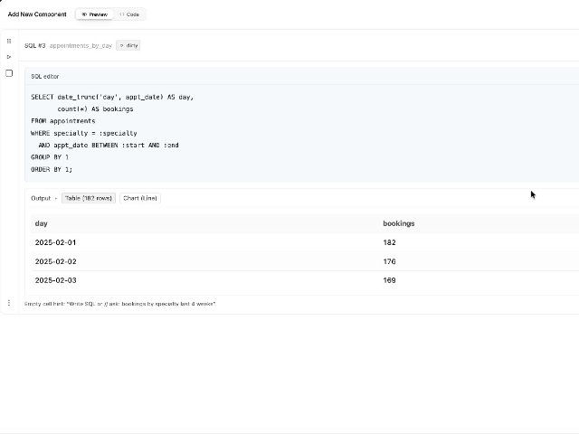This screenshot has height=434, width=579.
Task: Select the Table (182 rows) output view
Action: pyautogui.click(x=89, y=198)
